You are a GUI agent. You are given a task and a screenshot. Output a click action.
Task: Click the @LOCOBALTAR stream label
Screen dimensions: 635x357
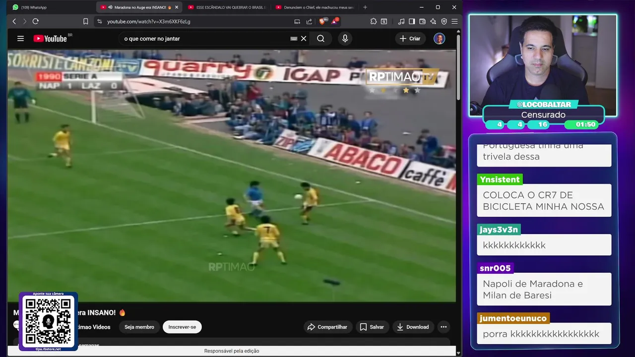click(544, 104)
